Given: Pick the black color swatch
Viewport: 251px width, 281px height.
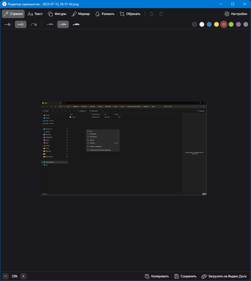Looking at the screenshot, I should point(194,24).
